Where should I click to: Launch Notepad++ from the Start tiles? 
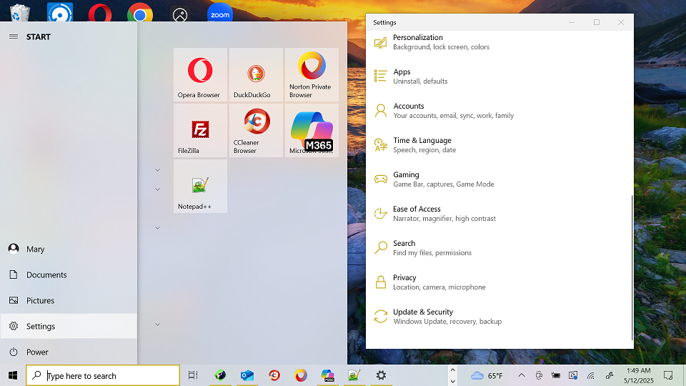(200, 186)
